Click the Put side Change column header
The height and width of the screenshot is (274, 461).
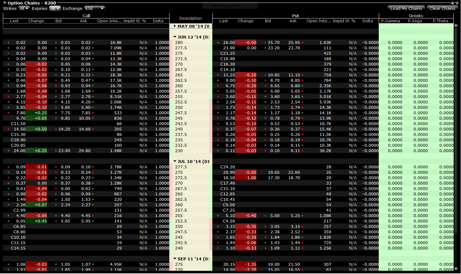(x=245, y=21)
